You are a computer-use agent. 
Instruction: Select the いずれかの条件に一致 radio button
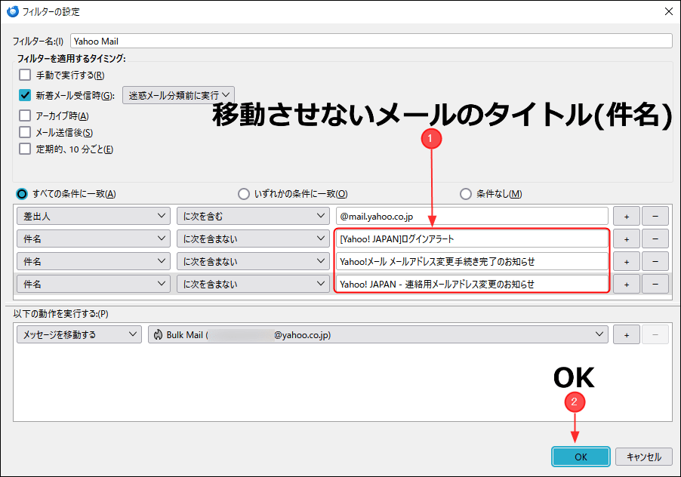pyautogui.click(x=244, y=193)
